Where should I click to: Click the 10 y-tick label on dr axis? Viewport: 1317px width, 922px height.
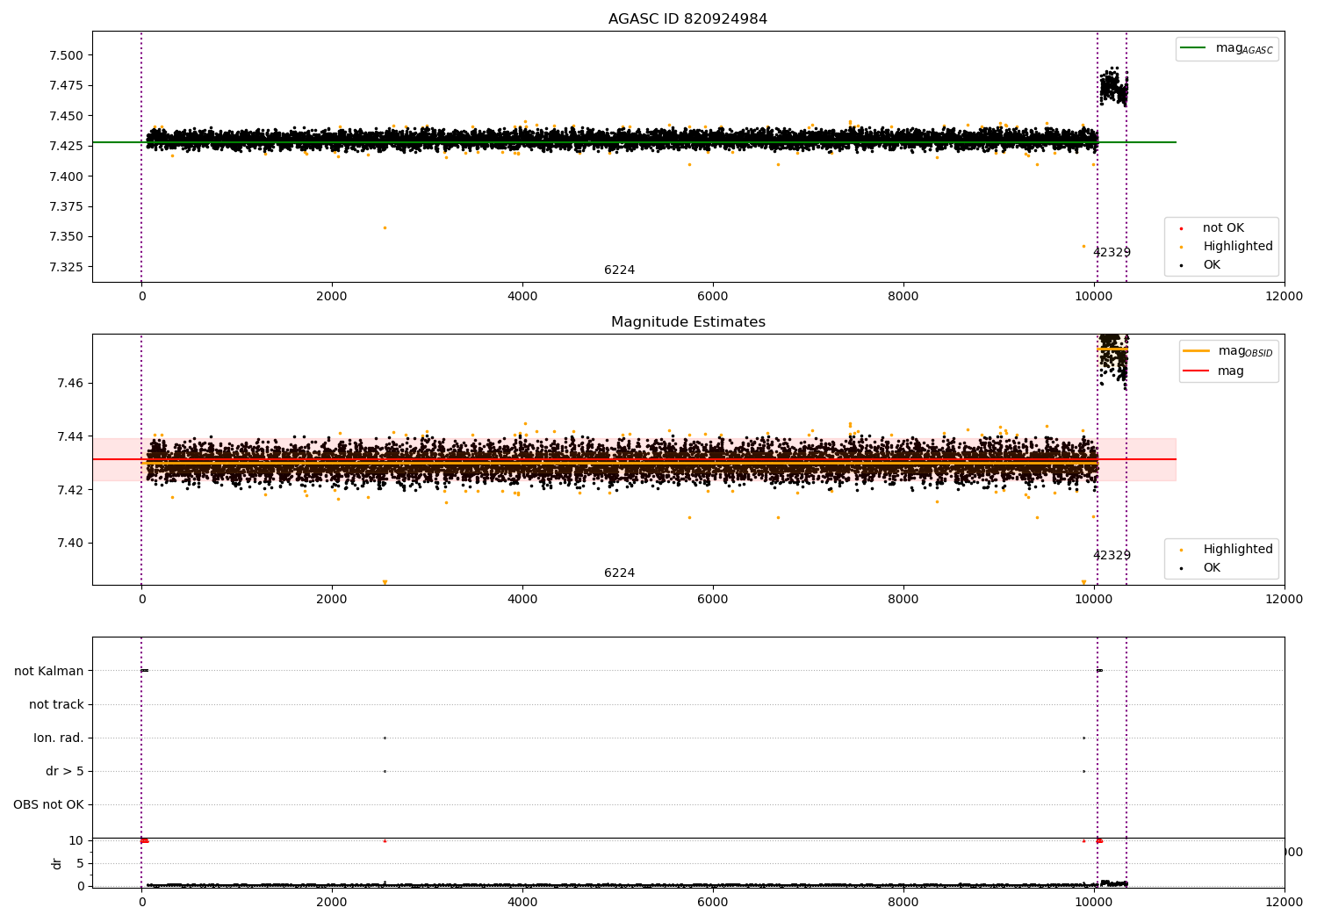click(x=76, y=840)
